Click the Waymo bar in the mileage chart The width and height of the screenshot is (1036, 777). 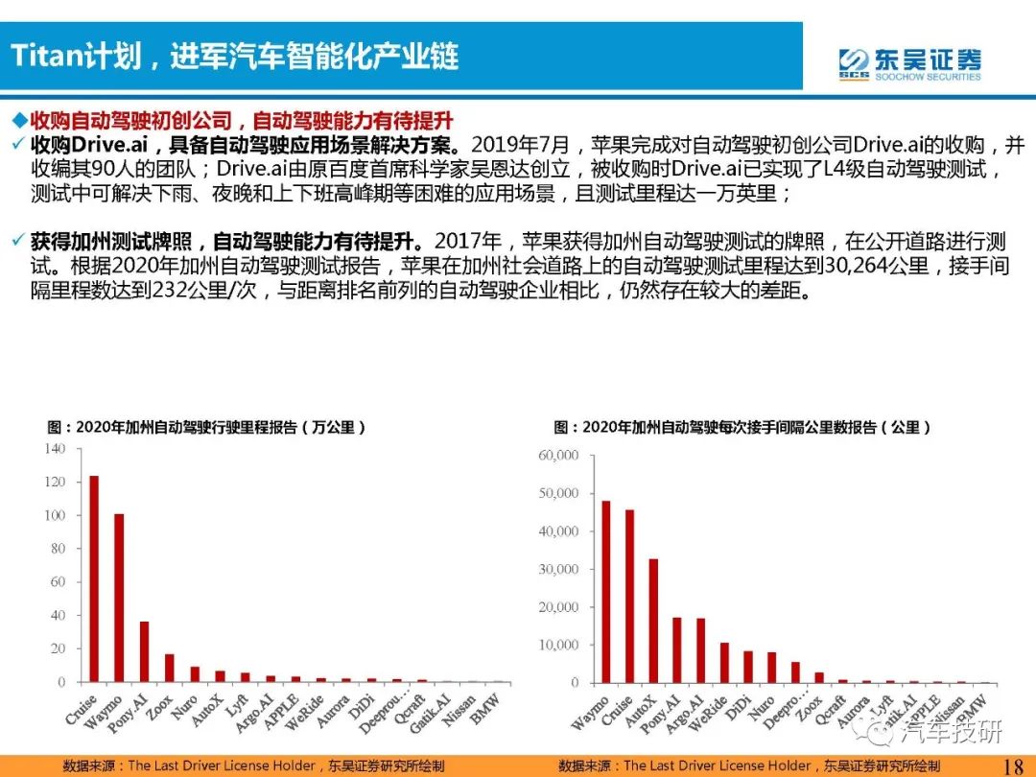pyautogui.click(x=119, y=598)
